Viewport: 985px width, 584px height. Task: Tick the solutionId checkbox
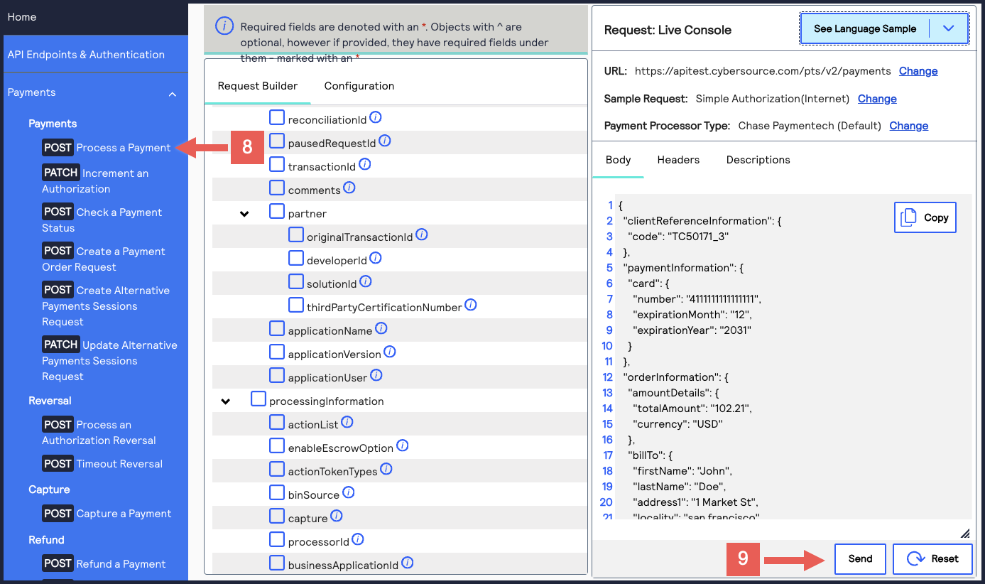296,282
